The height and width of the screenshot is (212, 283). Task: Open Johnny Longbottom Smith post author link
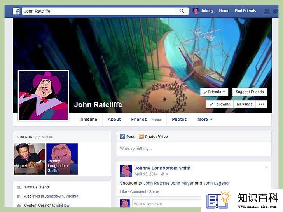(x=162, y=168)
